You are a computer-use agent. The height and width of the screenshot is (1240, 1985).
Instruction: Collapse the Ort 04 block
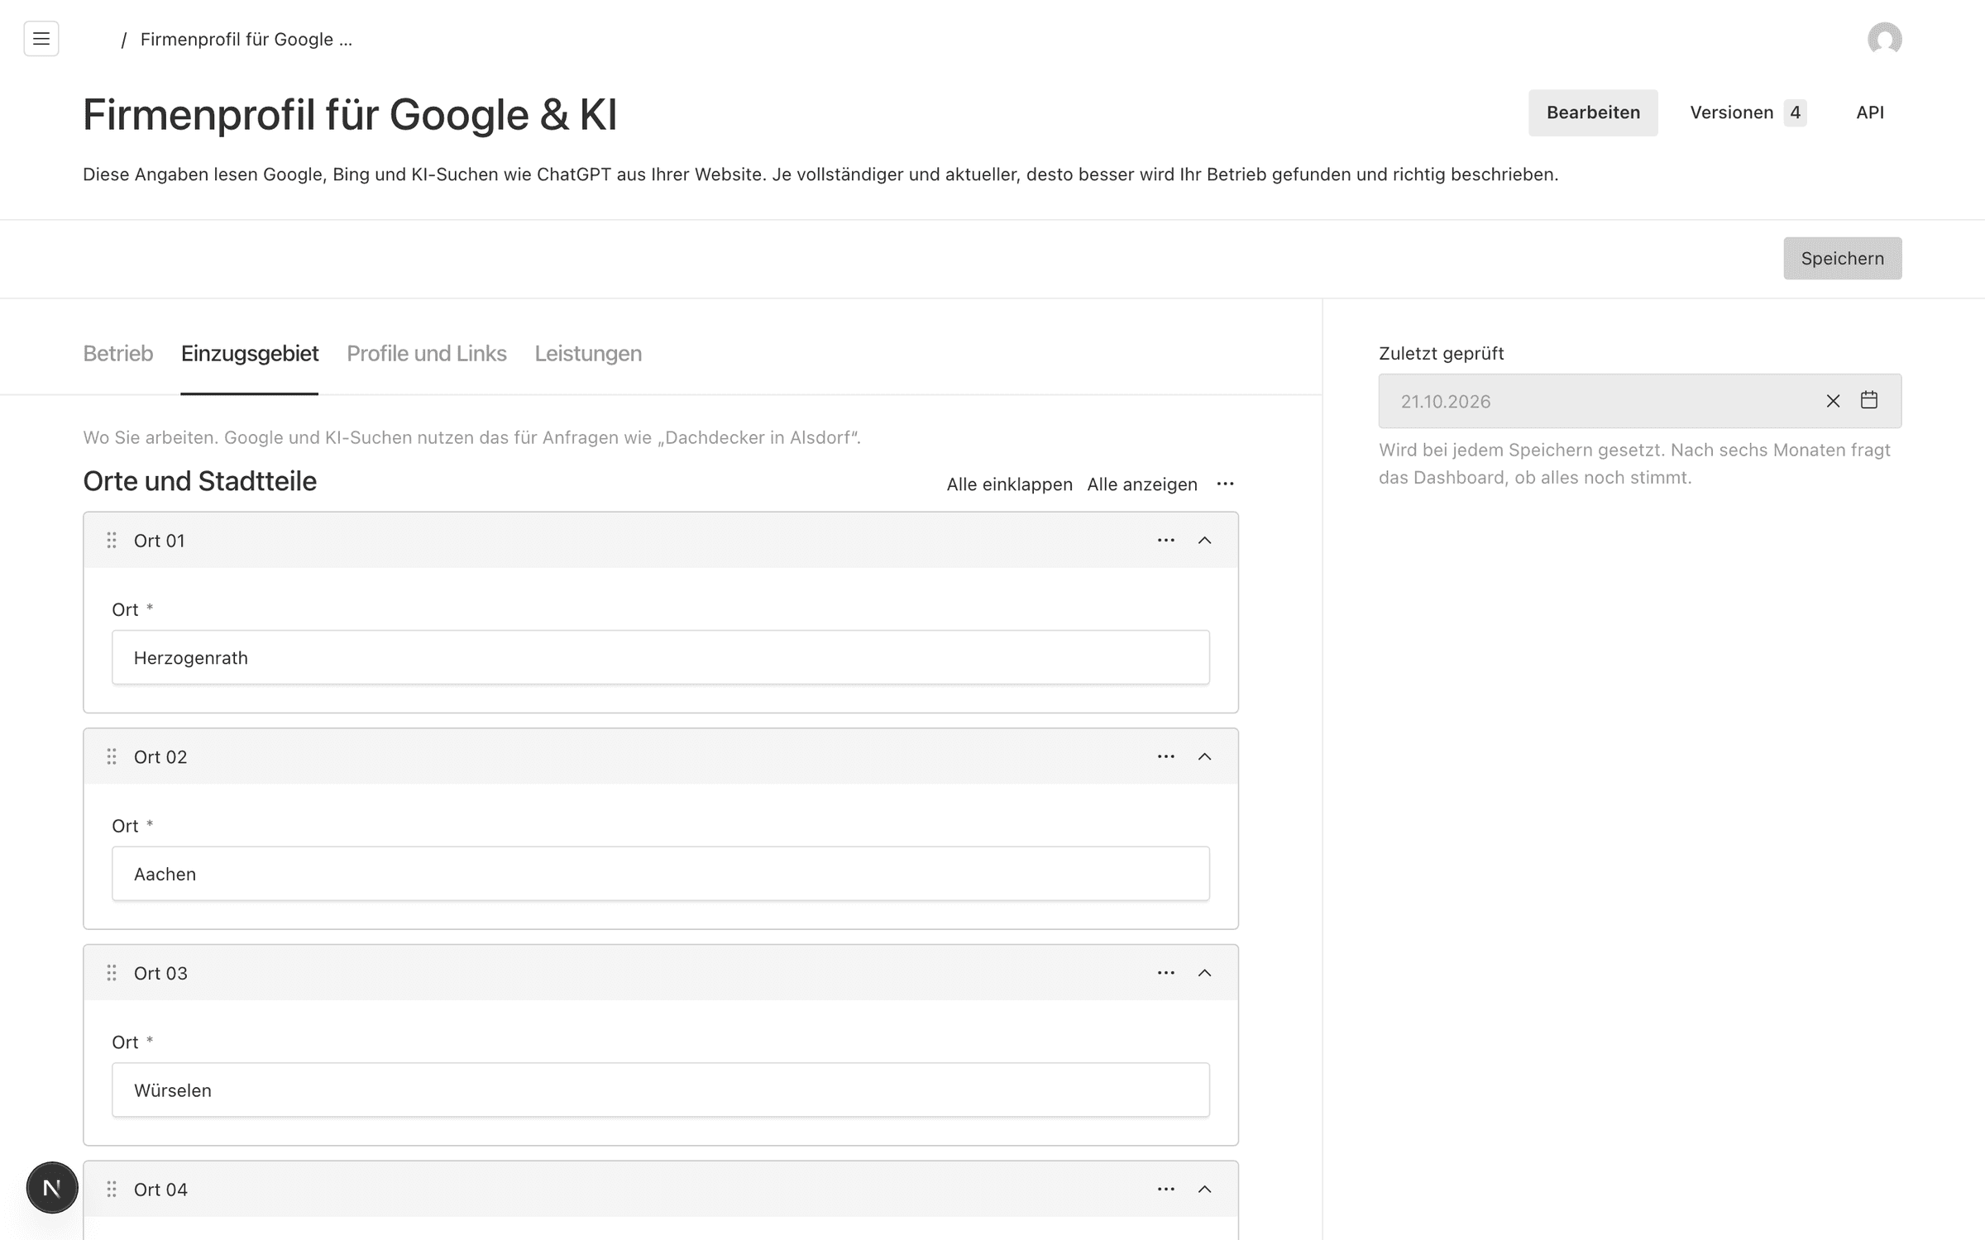pyautogui.click(x=1205, y=1190)
